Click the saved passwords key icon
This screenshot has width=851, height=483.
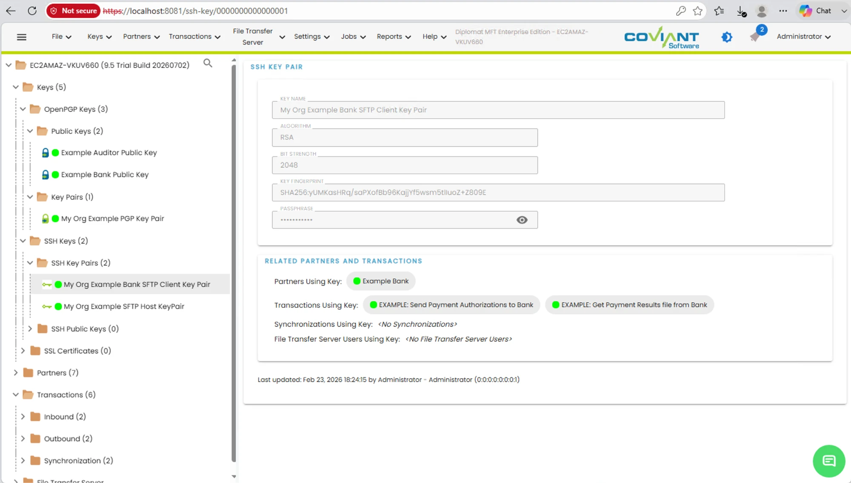pos(681,11)
